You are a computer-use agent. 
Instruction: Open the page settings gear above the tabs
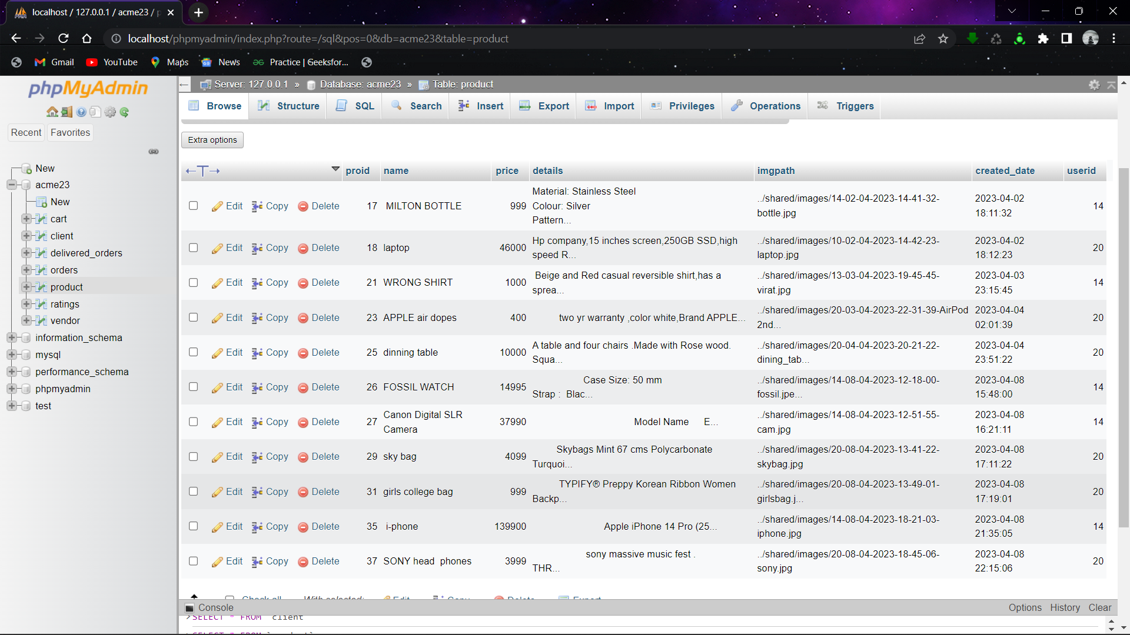(1095, 85)
